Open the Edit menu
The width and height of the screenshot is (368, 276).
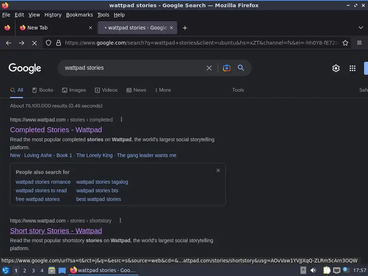[x=19, y=15]
